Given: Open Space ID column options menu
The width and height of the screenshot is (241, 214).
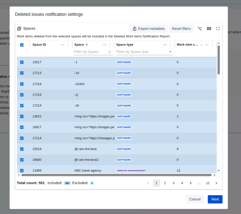Looking at the screenshot, I should [68, 45].
